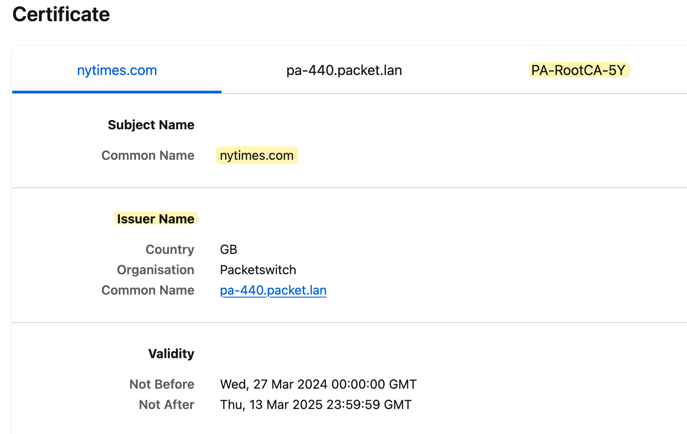Click the Certificate page title
Image resolution: width=687 pixels, height=434 pixels.
[61, 14]
